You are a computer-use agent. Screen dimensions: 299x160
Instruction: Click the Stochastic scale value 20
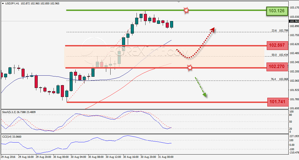291,129
